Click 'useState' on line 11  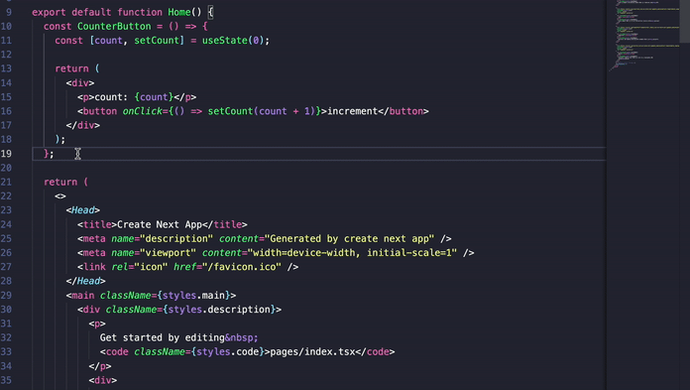tap(225, 40)
